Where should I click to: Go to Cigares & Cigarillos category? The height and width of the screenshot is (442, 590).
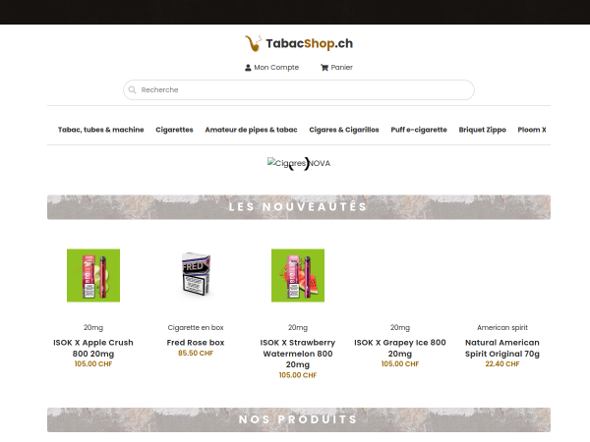[344, 130]
